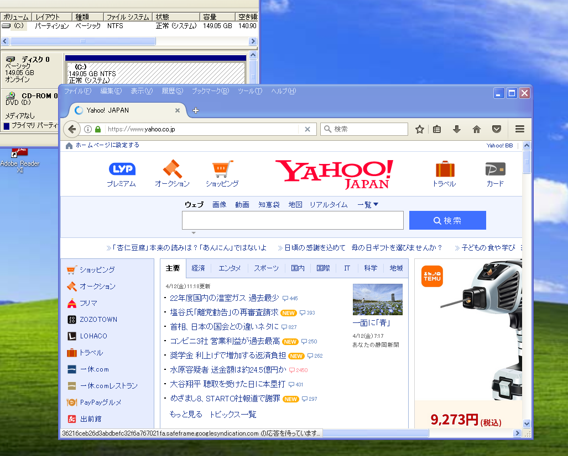The height and width of the screenshot is (456, 568).
Task: Open a new tab with plus button
Action: (196, 110)
